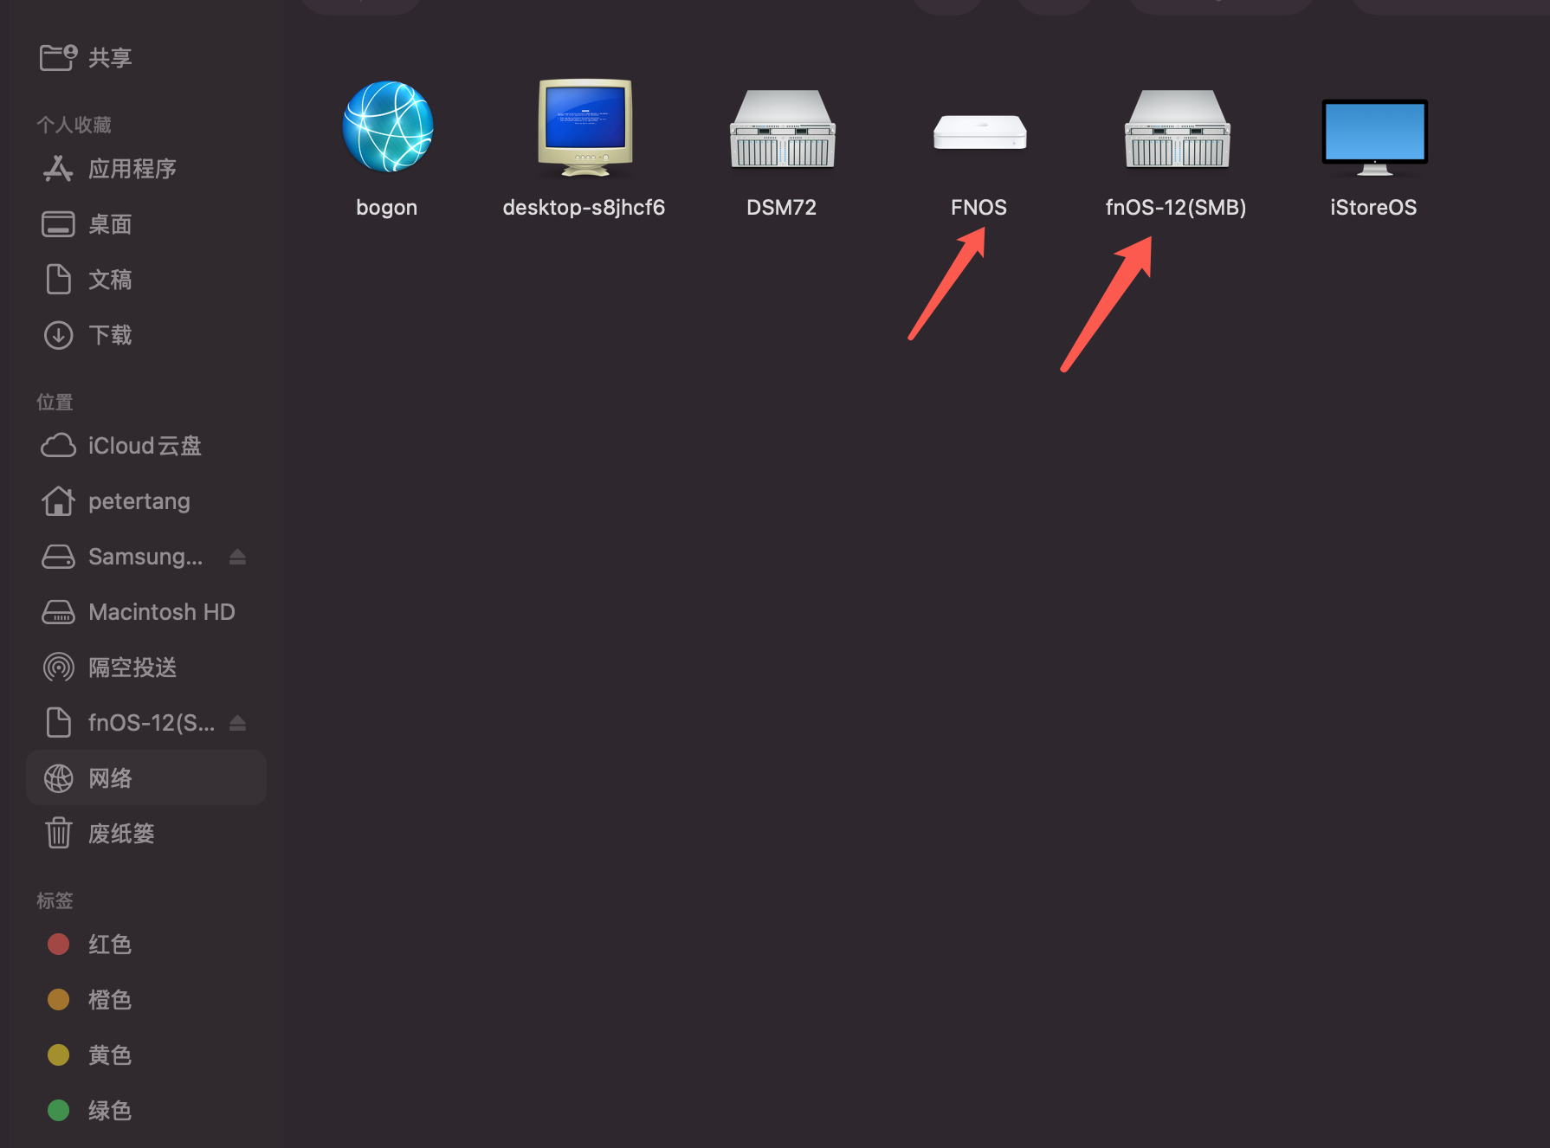This screenshot has height=1148, width=1550.
Task: Open the FNOS network device icon
Action: 979,132
